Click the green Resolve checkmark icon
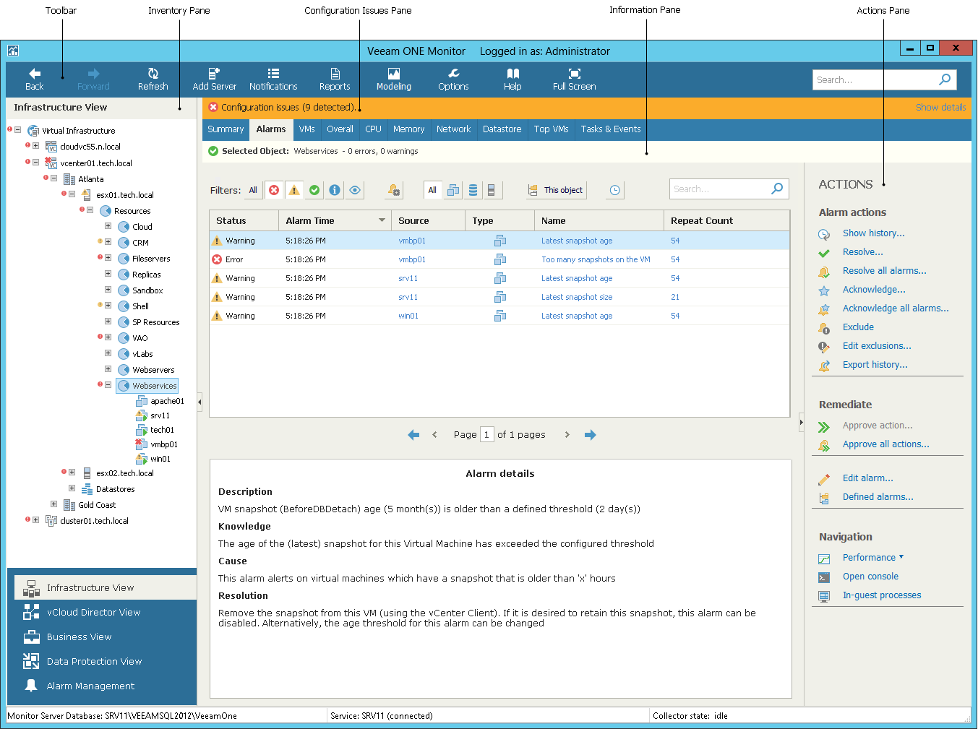This screenshot has width=978, height=729. [824, 253]
